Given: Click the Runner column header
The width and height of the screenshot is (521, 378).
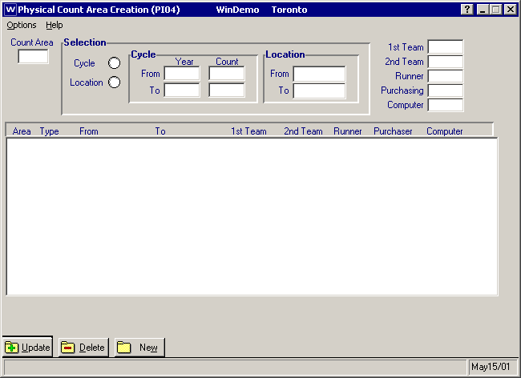Looking at the screenshot, I should [348, 131].
